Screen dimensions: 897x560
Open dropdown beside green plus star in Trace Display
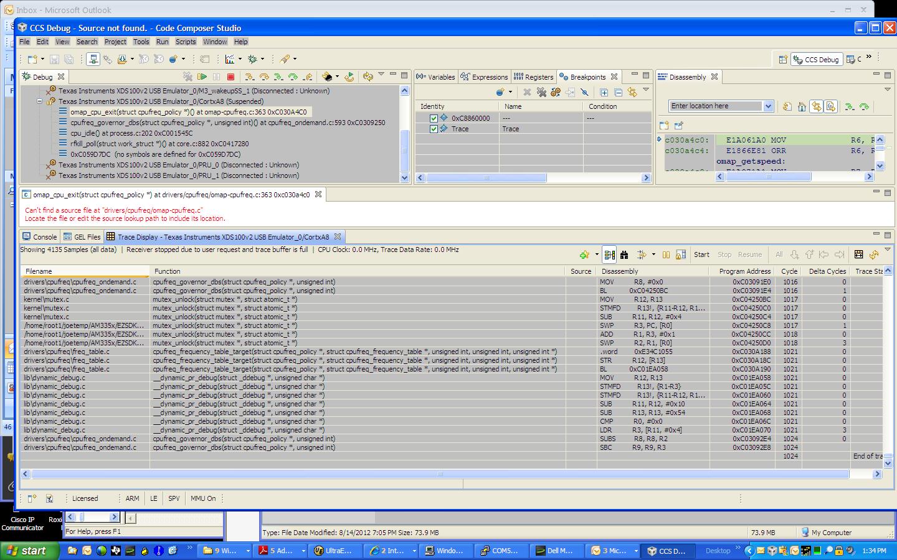(x=597, y=254)
